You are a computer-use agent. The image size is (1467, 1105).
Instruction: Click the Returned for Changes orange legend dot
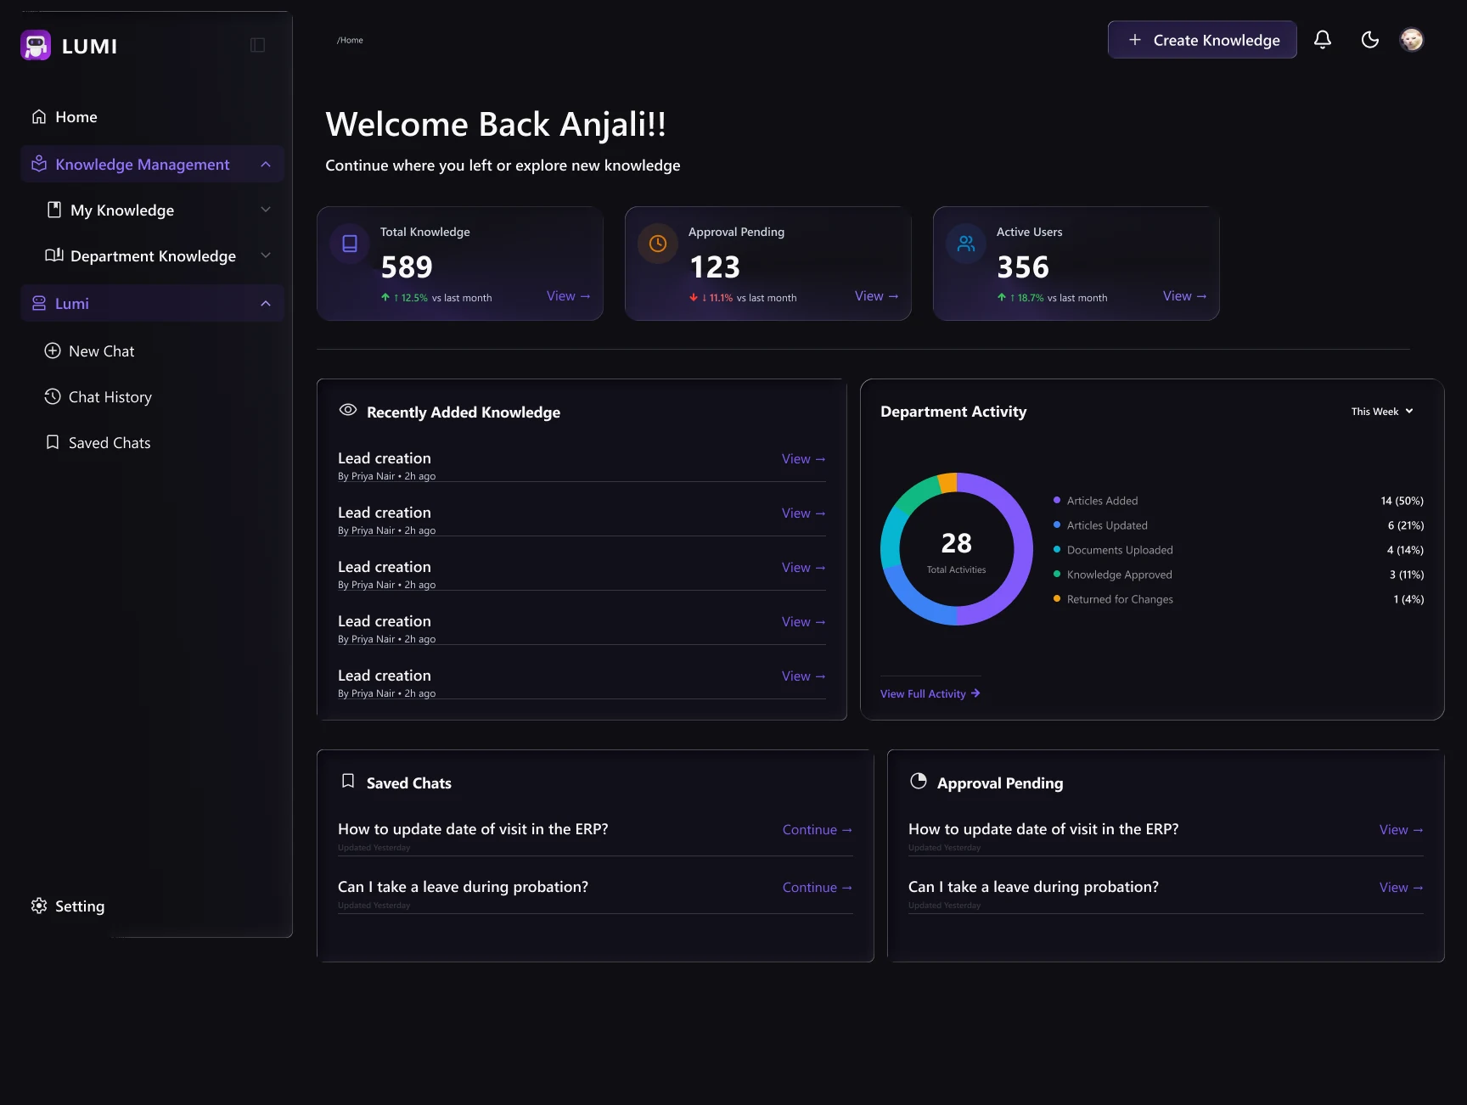[1057, 598]
